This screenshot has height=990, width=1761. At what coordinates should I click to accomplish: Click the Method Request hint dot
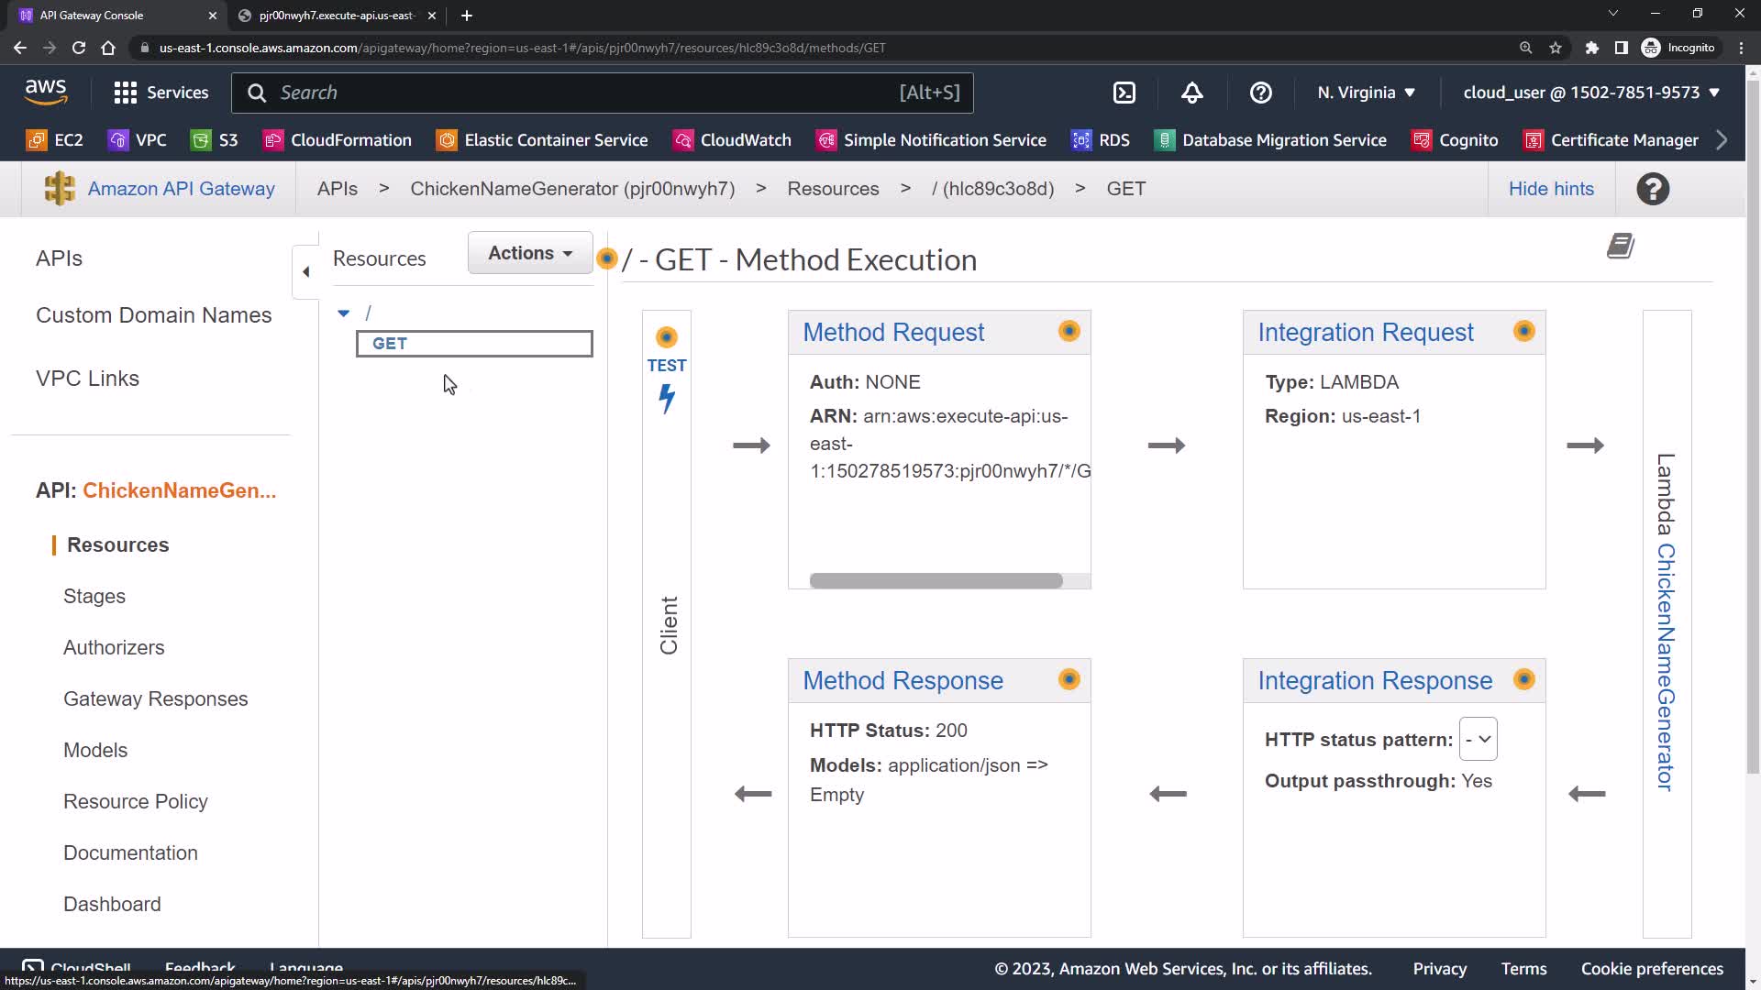click(x=1069, y=331)
